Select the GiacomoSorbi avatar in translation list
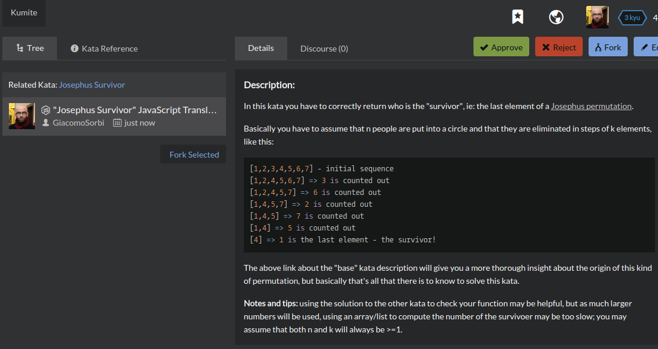The width and height of the screenshot is (658, 349). pyautogui.click(x=22, y=116)
